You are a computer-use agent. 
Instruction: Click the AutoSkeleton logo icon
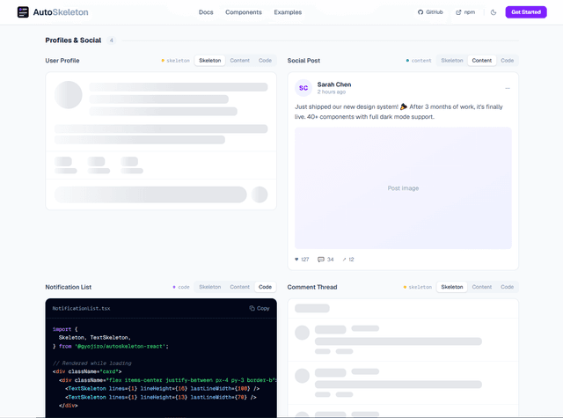pyautogui.click(x=23, y=11)
